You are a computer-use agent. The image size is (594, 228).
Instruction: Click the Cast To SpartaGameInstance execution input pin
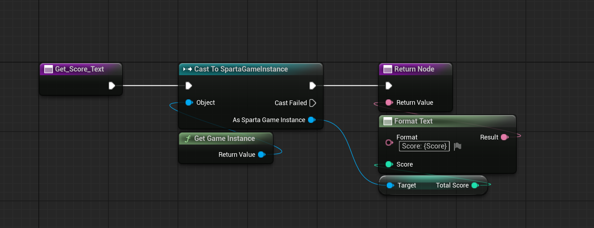coord(188,86)
